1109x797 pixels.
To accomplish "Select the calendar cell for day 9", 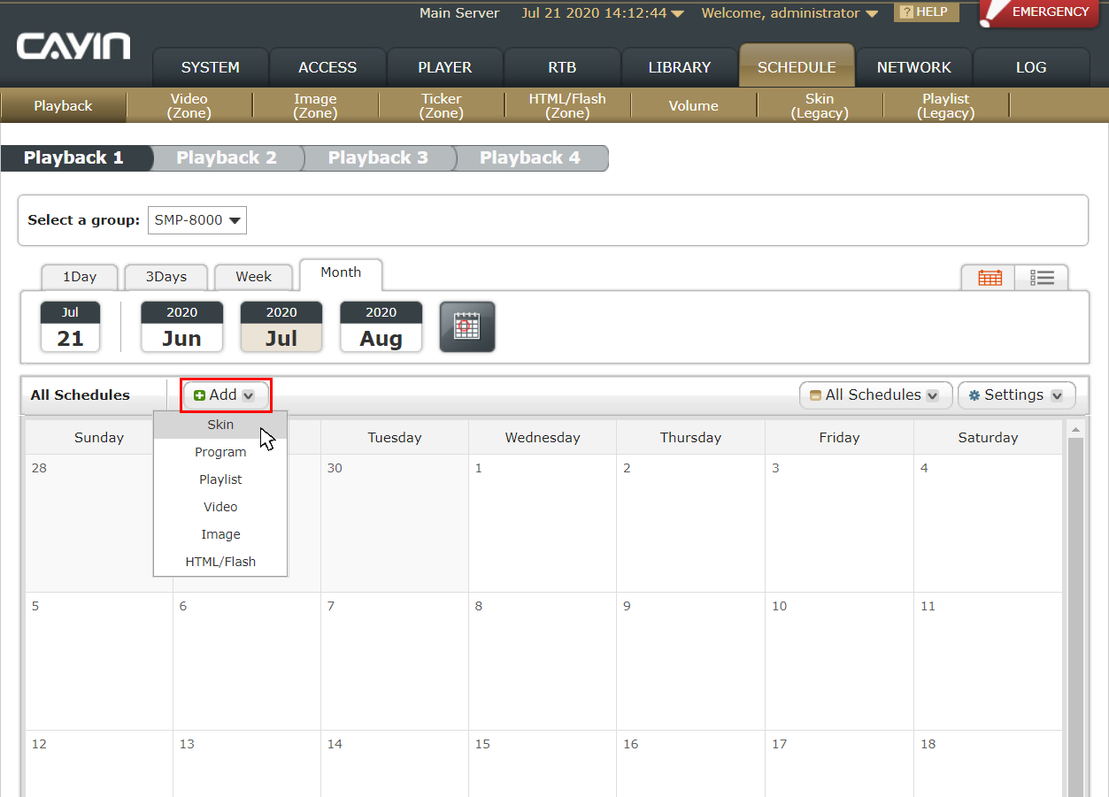I will click(x=691, y=661).
